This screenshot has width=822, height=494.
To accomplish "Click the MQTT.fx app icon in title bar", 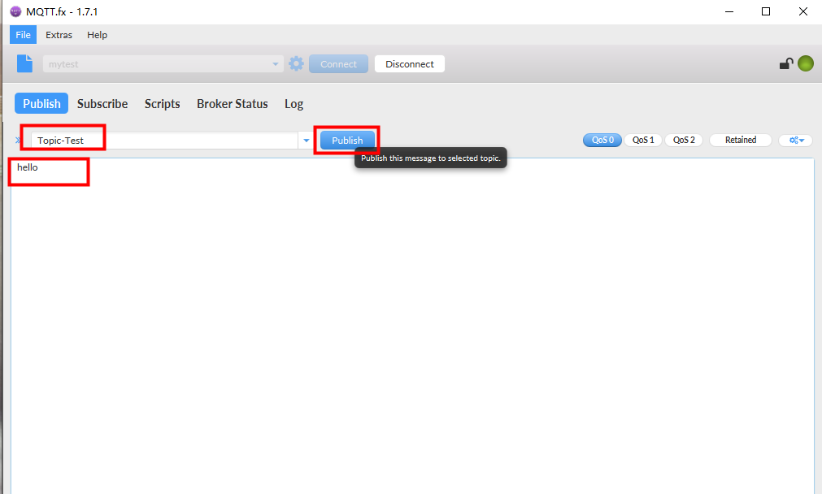I will click(x=15, y=11).
